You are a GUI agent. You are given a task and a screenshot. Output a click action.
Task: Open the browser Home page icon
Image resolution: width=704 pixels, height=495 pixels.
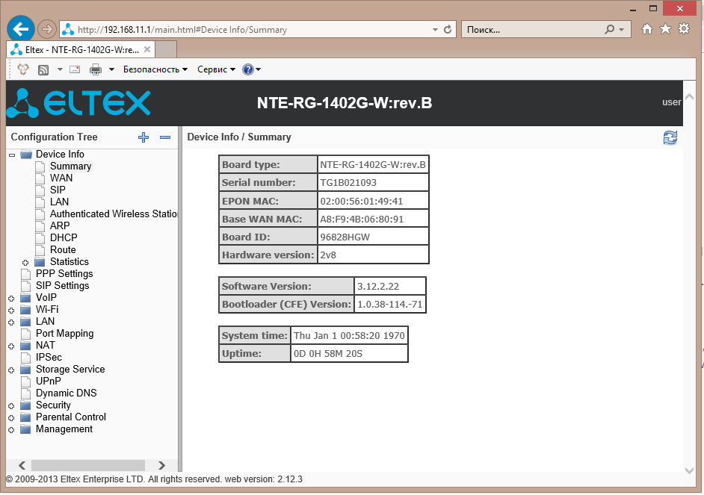[x=647, y=29]
